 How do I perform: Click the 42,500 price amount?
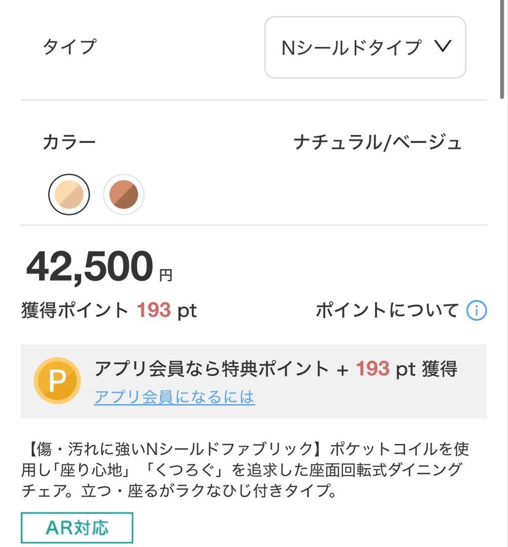(x=89, y=267)
